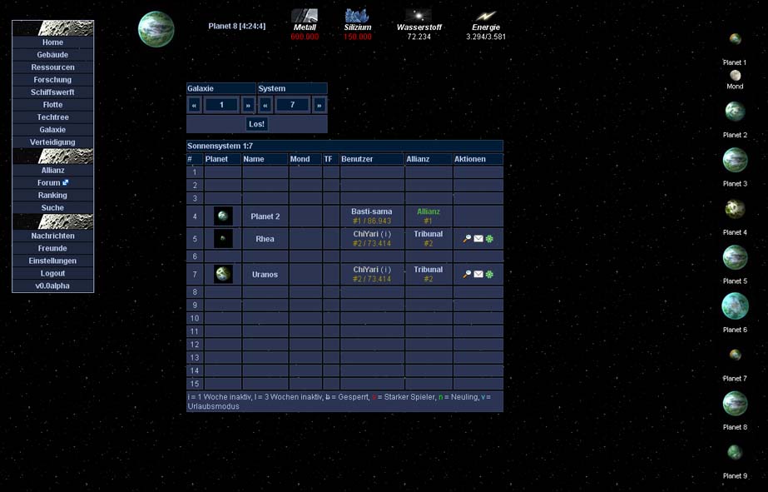Open the Tribunal alliance link in Rhea's row
768x492 pixels.
point(429,234)
